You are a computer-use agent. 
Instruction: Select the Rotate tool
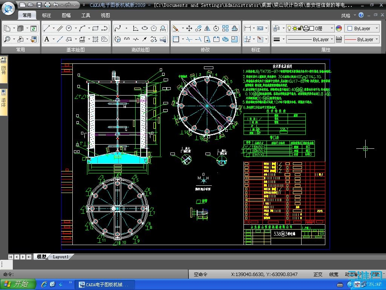click(216, 28)
